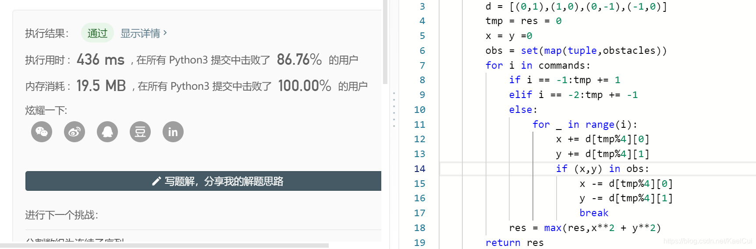
Task: Click the horizontal scrollbar at the bottom
Action: (x=164, y=246)
